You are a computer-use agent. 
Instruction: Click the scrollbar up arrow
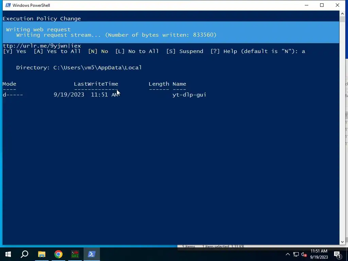342,13
